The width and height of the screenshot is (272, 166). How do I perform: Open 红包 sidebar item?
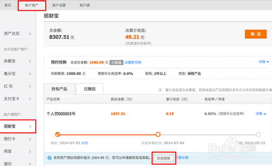point(18,86)
